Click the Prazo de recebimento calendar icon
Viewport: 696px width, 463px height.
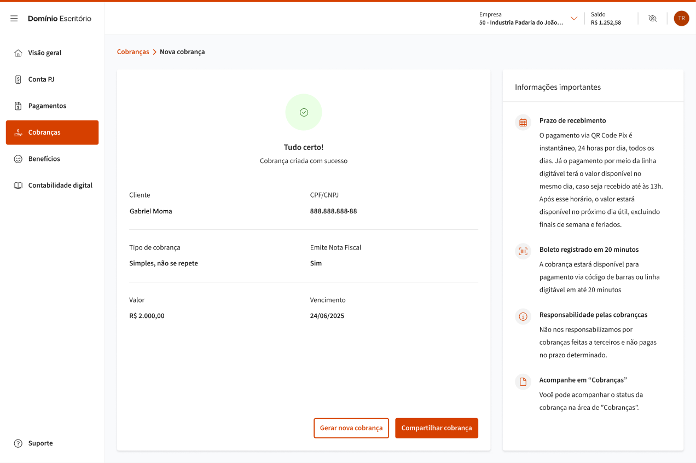pos(523,122)
